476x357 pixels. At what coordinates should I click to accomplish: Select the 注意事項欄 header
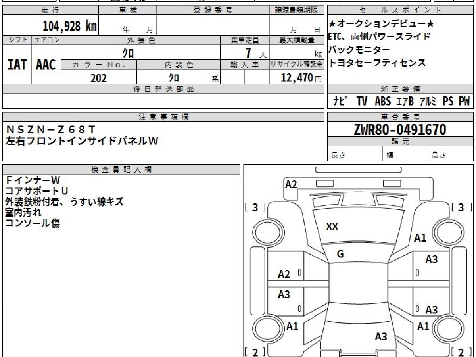(x=163, y=117)
